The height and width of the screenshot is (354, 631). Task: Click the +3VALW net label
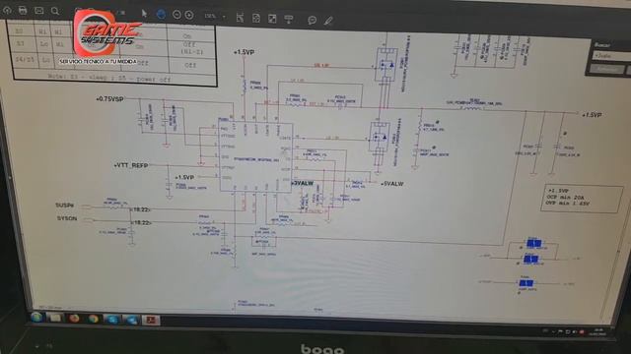[x=303, y=184]
